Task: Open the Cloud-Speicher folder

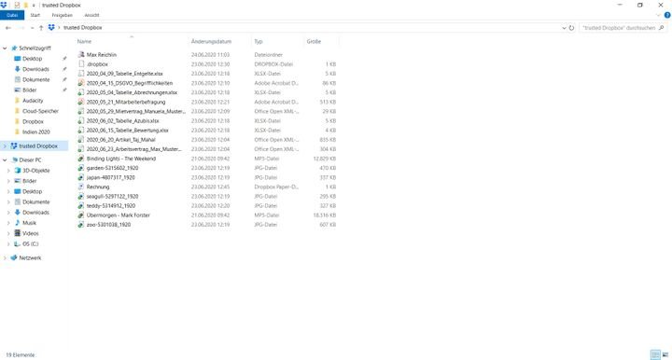Action: click(40, 111)
